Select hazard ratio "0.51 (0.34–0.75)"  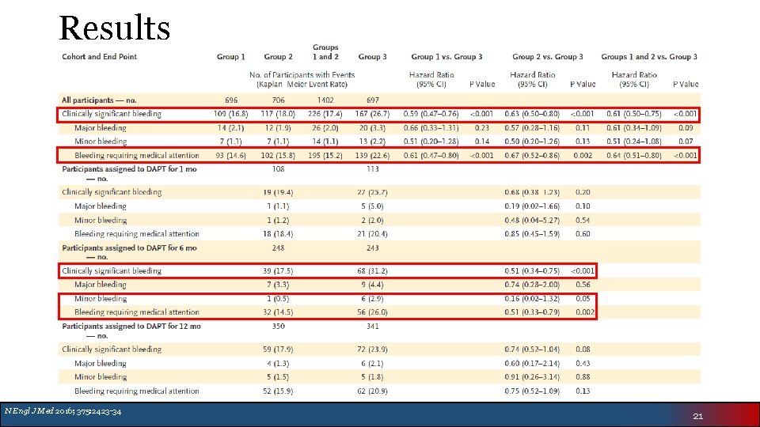[x=532, y=271]
